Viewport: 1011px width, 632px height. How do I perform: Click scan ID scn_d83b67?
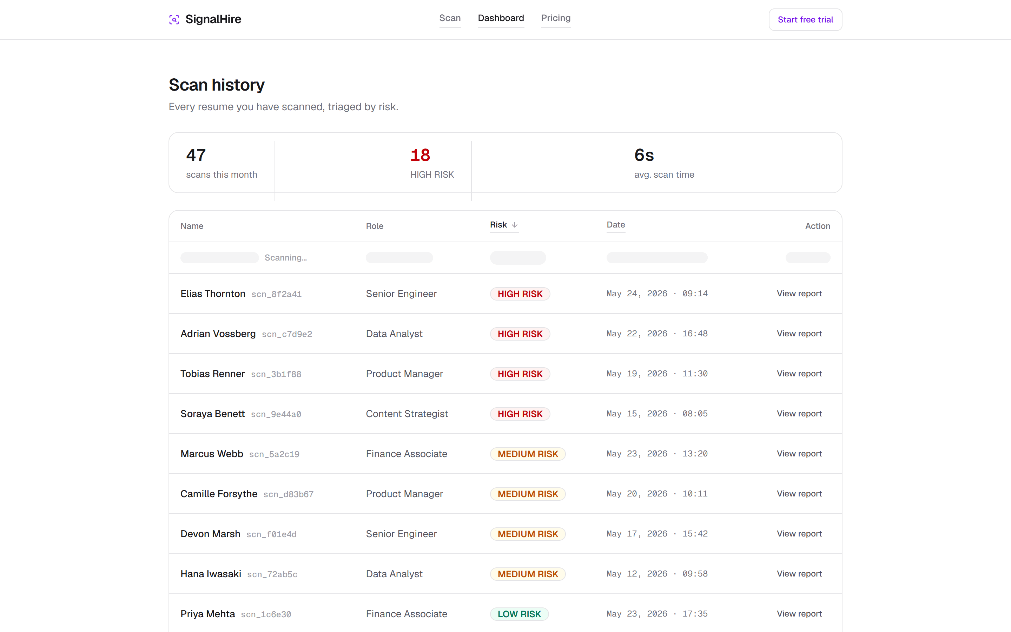pyautogui.click(x=289, y=494)
